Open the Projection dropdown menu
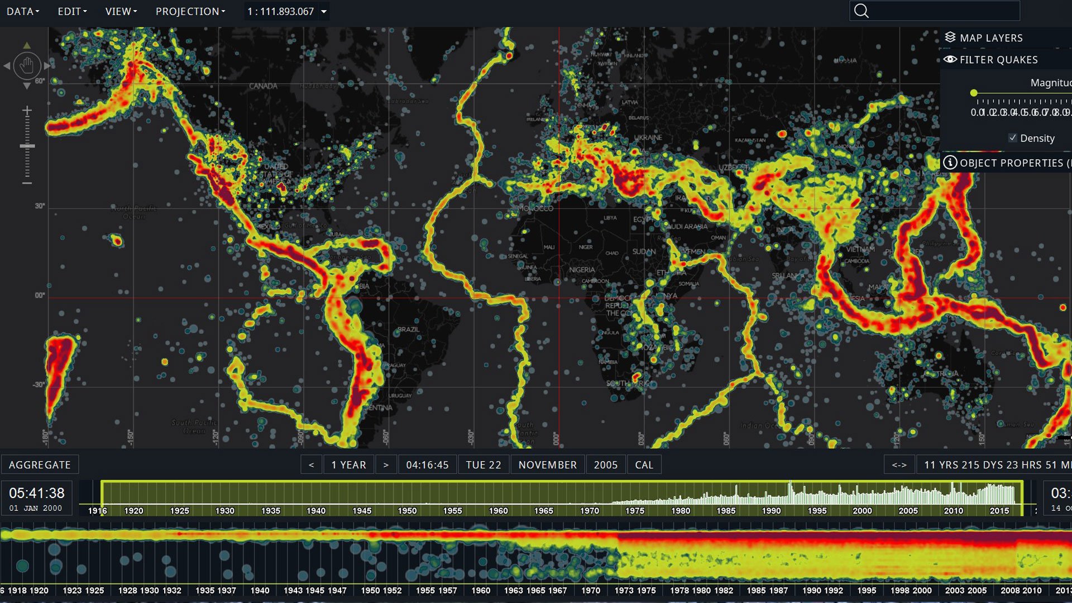This screenshot has width=1072, height=603. click(x=190, y=11)
